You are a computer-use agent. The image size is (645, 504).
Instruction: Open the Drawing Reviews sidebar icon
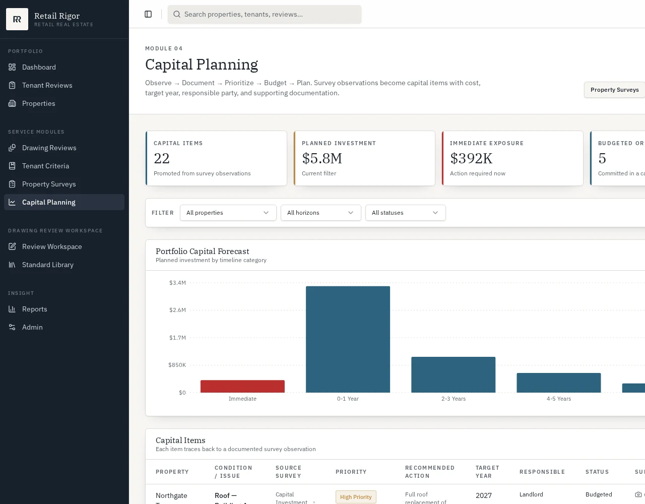[x=12, y=148]
